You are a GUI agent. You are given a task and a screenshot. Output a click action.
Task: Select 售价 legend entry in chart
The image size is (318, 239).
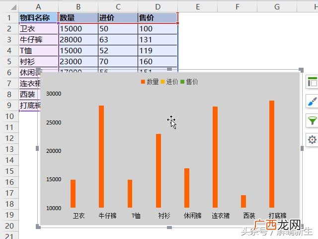[x=189, y=82]
